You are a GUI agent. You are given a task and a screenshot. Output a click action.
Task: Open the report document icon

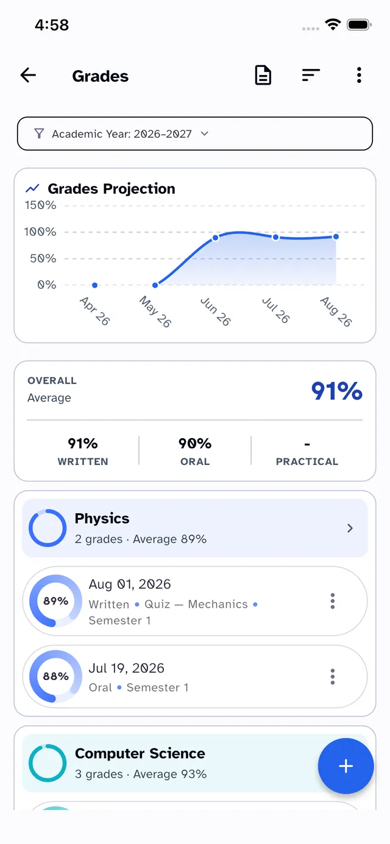pyautogui.click(x=263, y=76)
